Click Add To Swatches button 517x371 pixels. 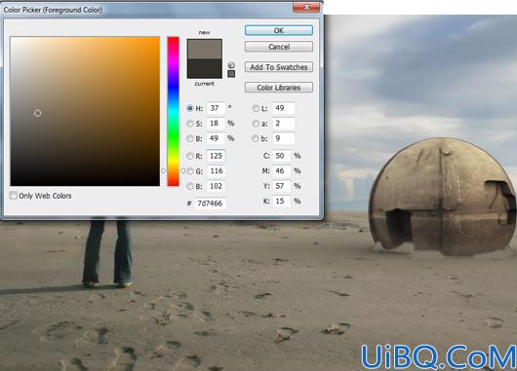(279, 67)
